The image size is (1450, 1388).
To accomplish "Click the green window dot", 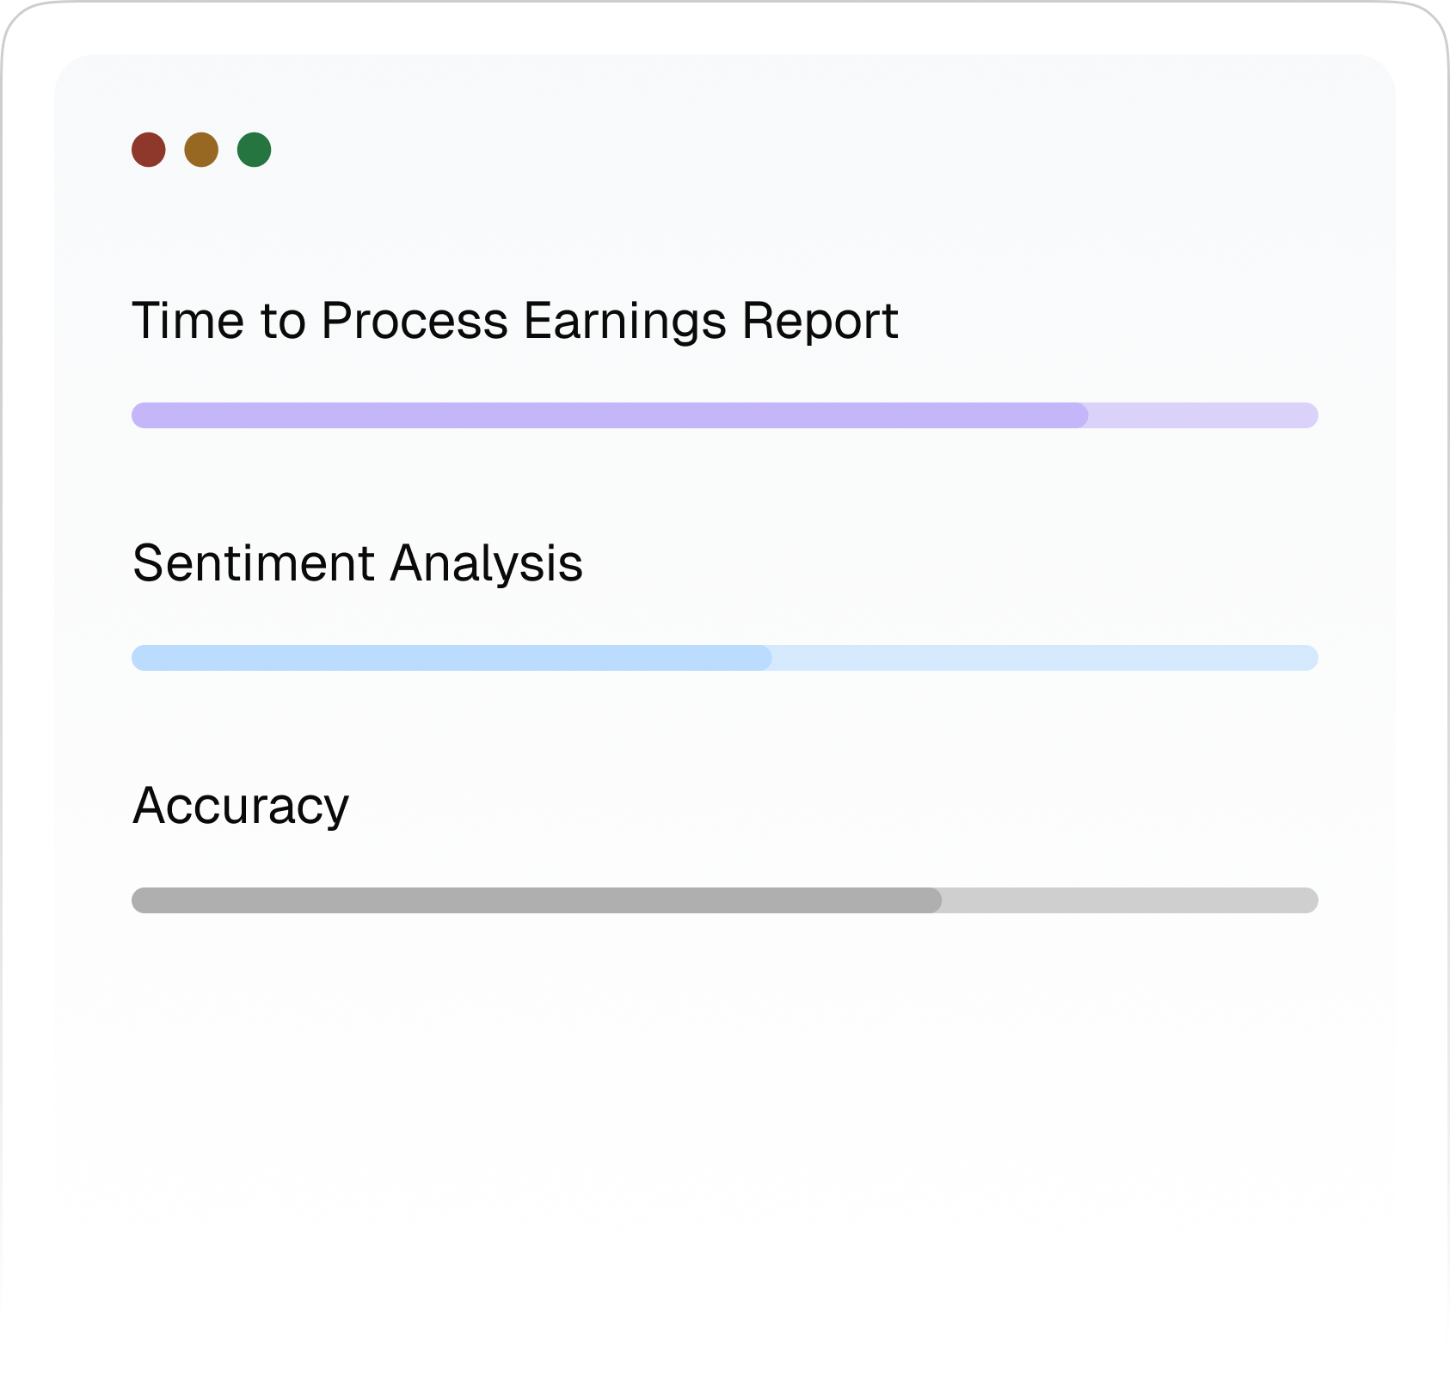I will point(255,150).
